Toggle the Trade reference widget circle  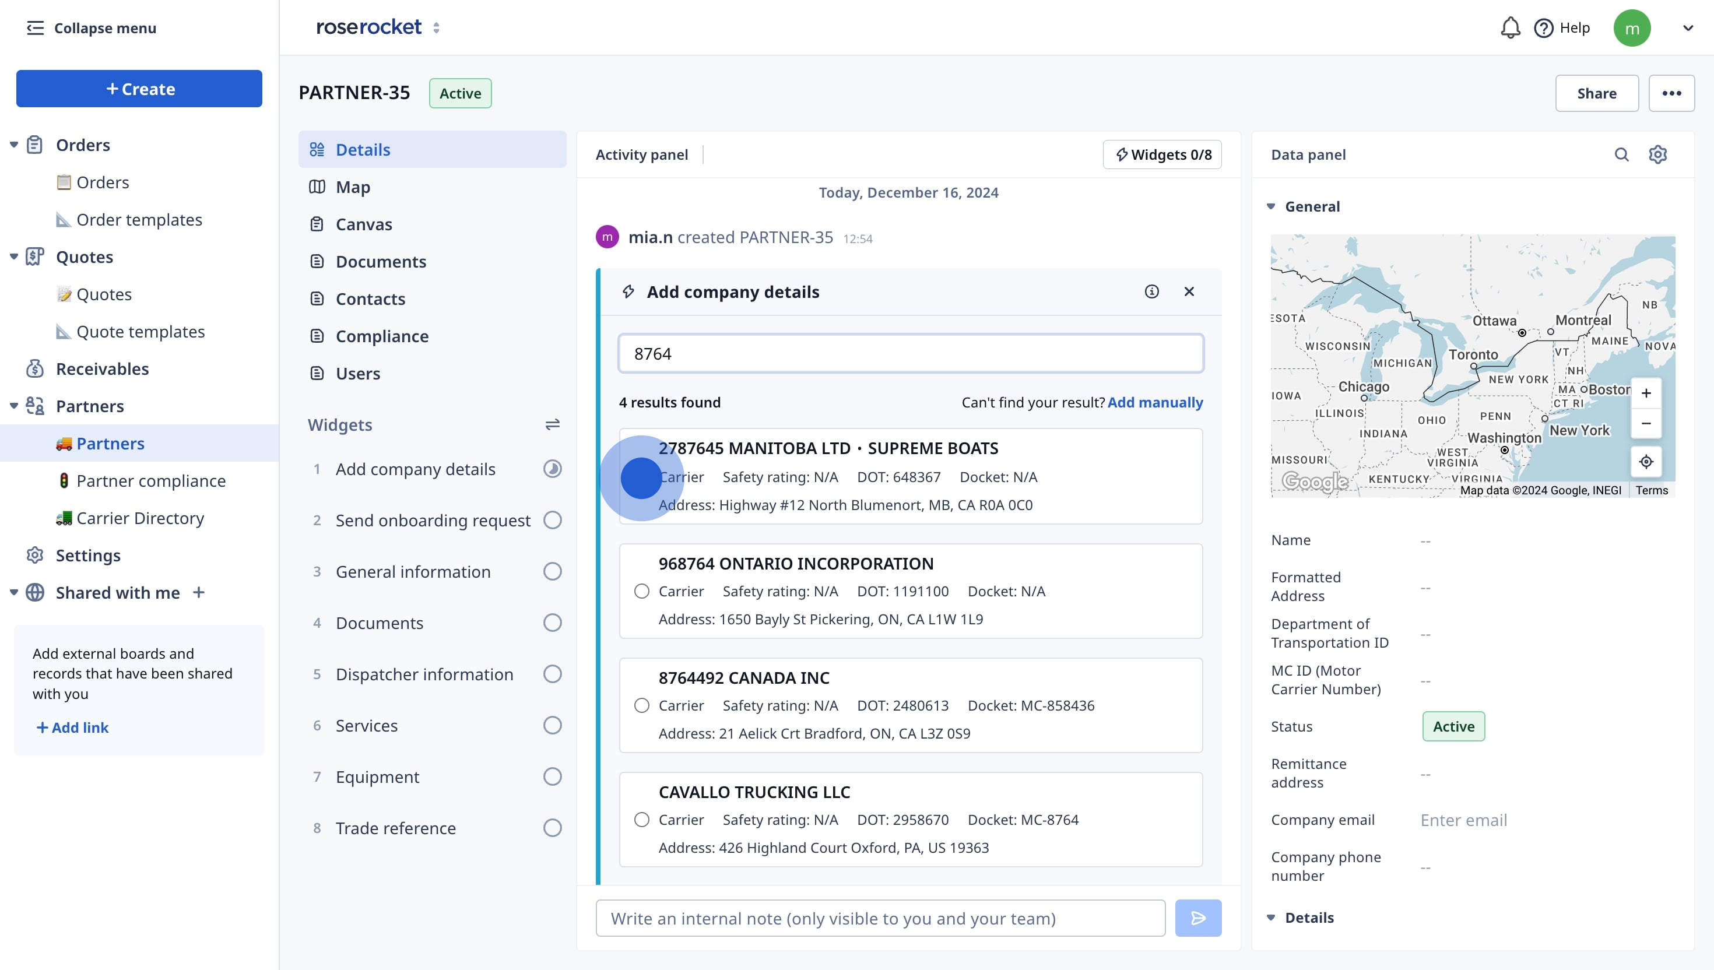pos(552,827)
